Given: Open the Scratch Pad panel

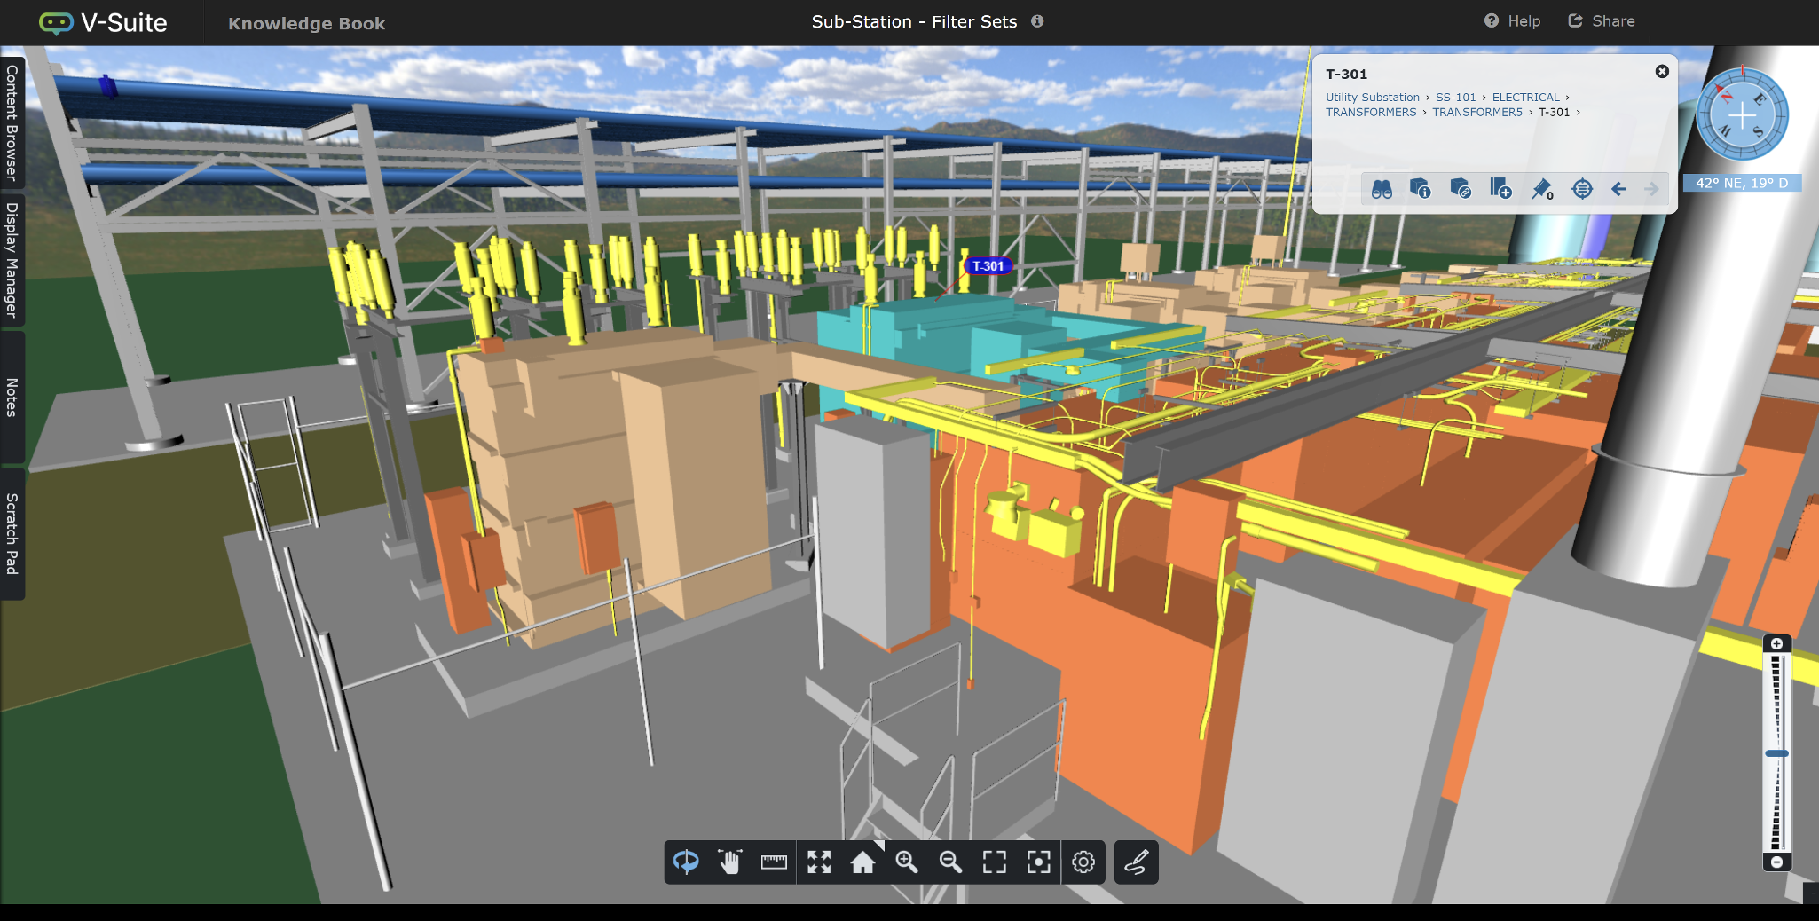Looking at the screenshot, I should (x=12, y=532).
